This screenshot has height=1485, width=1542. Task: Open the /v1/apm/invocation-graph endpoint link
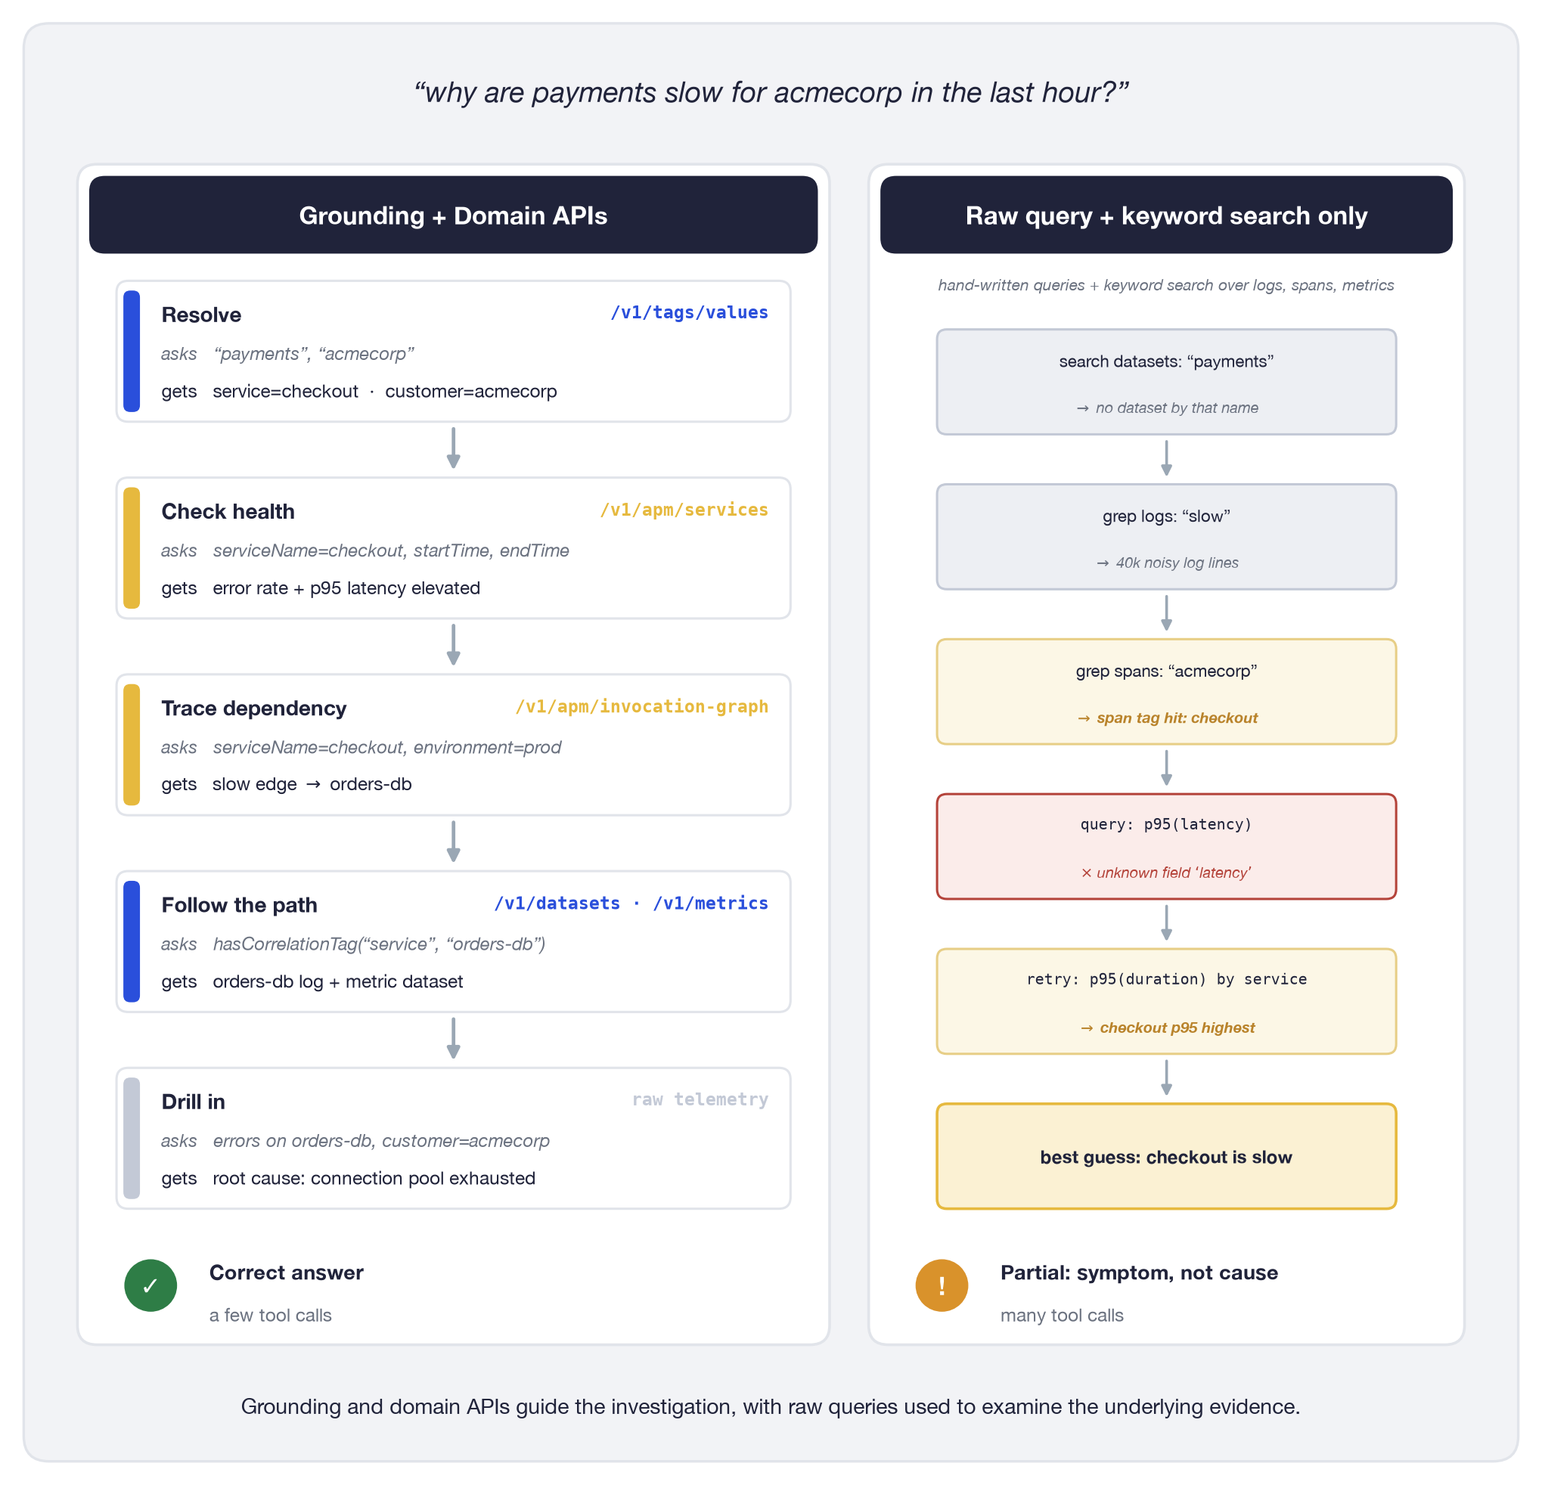tap(641, 706)
